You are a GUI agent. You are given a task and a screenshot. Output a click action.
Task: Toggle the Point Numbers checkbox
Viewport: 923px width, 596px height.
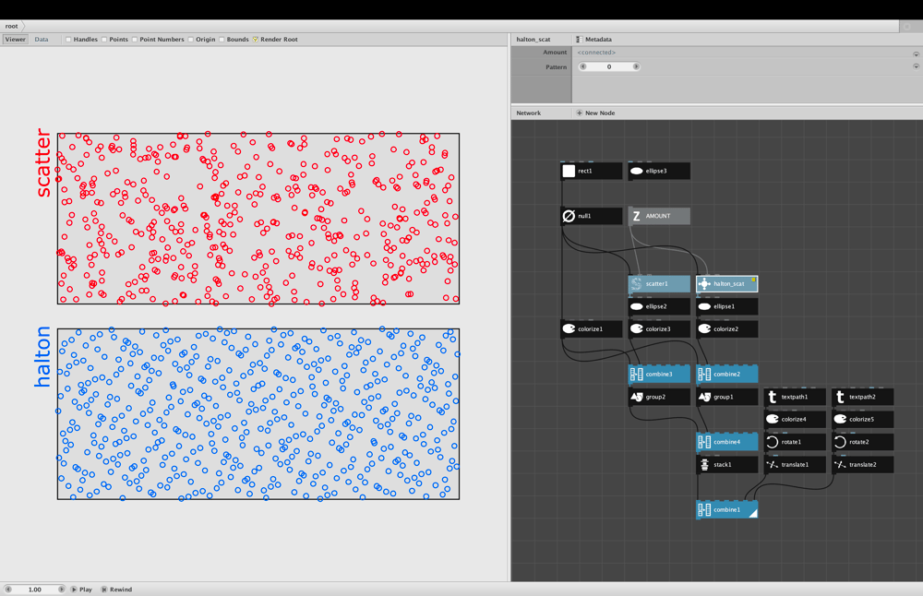coord(134,40)
